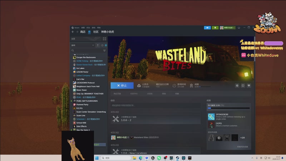Image resolution: width=286 pixels, height=161 pixels.
Task: Click the small achievement progress bar in the play bar
Action: point(205,87)
